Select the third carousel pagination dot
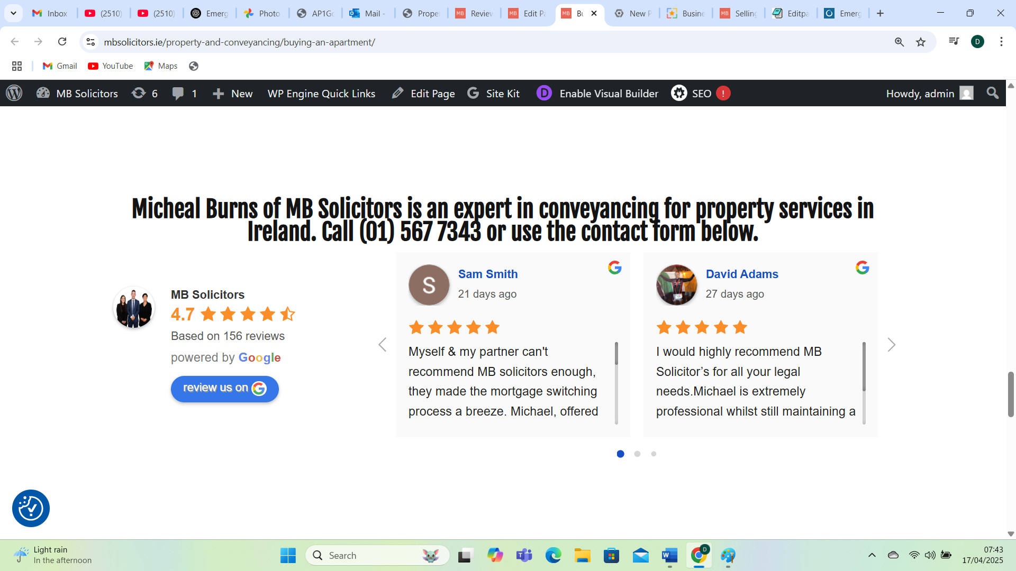This screenshot has width=1016, height=571. click(654, 454)
